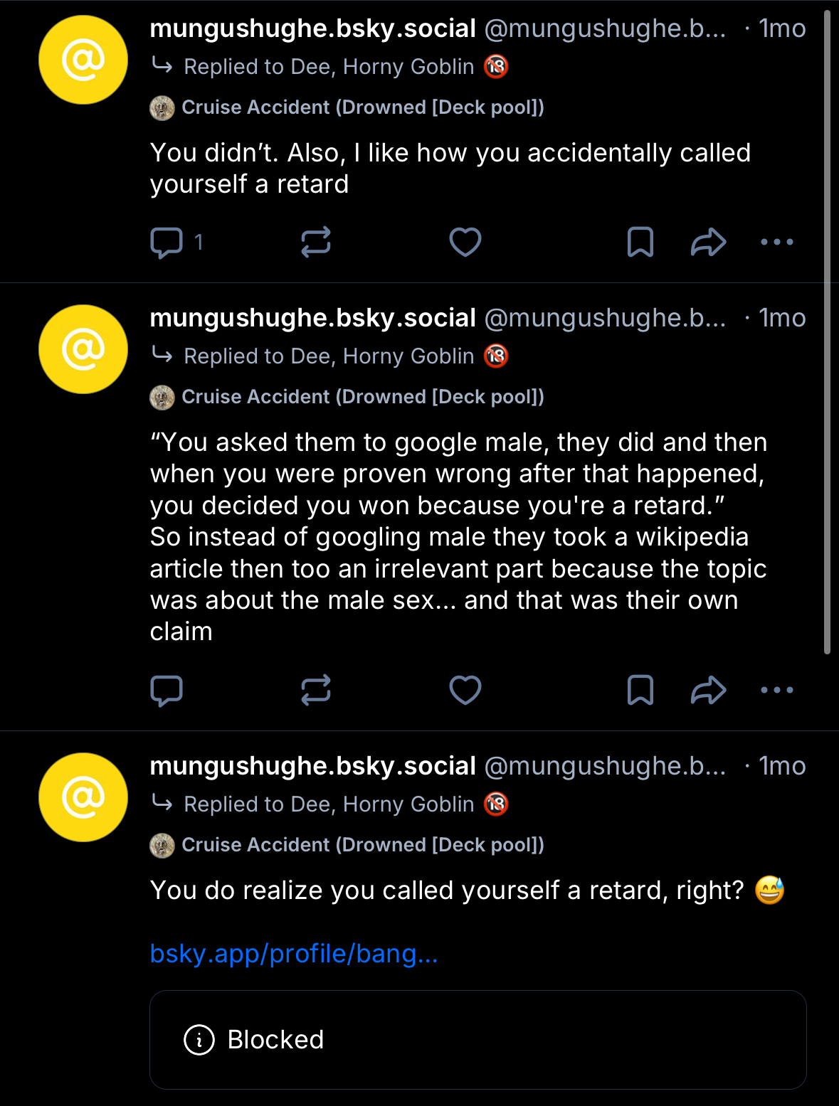This screenshot has width=839, height=1106.
Task: Repost the first post
Action: [316, 243]
